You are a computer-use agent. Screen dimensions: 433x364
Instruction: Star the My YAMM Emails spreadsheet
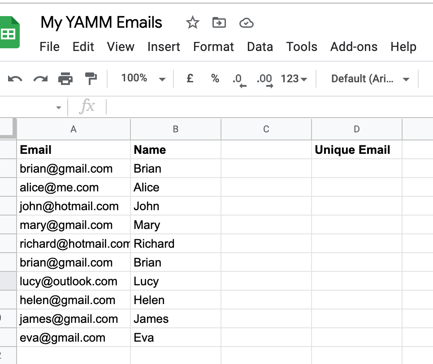(192, 22)
